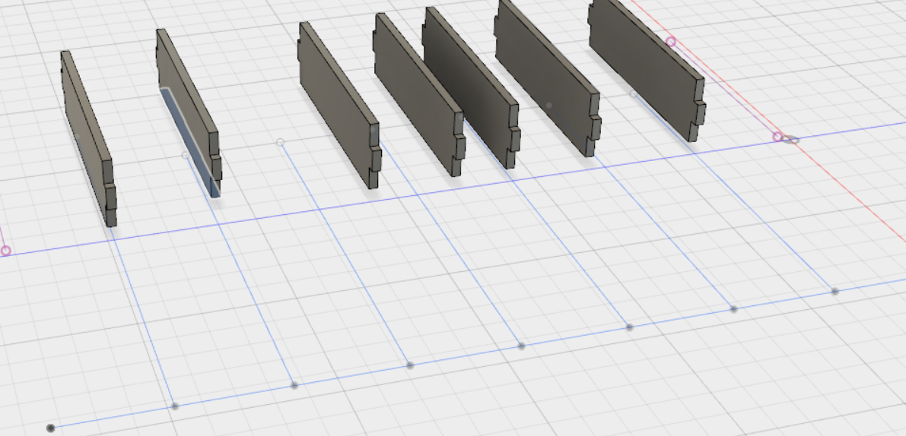The image size is (906, 436).
Task: Pick the large dark sketch endpoint at bottom-left corner
Action: pyautogui.click(x=51, y=428)
